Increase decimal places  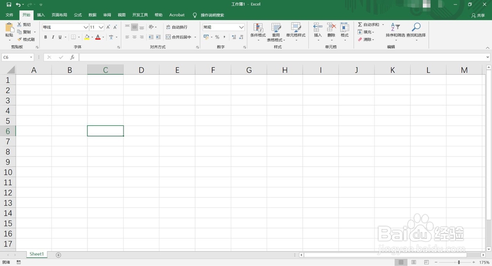[x=234, y=37]
